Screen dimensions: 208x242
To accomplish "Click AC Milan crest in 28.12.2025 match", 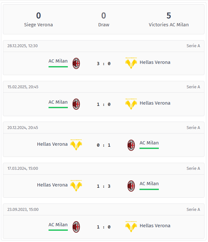I will [76, 63].
